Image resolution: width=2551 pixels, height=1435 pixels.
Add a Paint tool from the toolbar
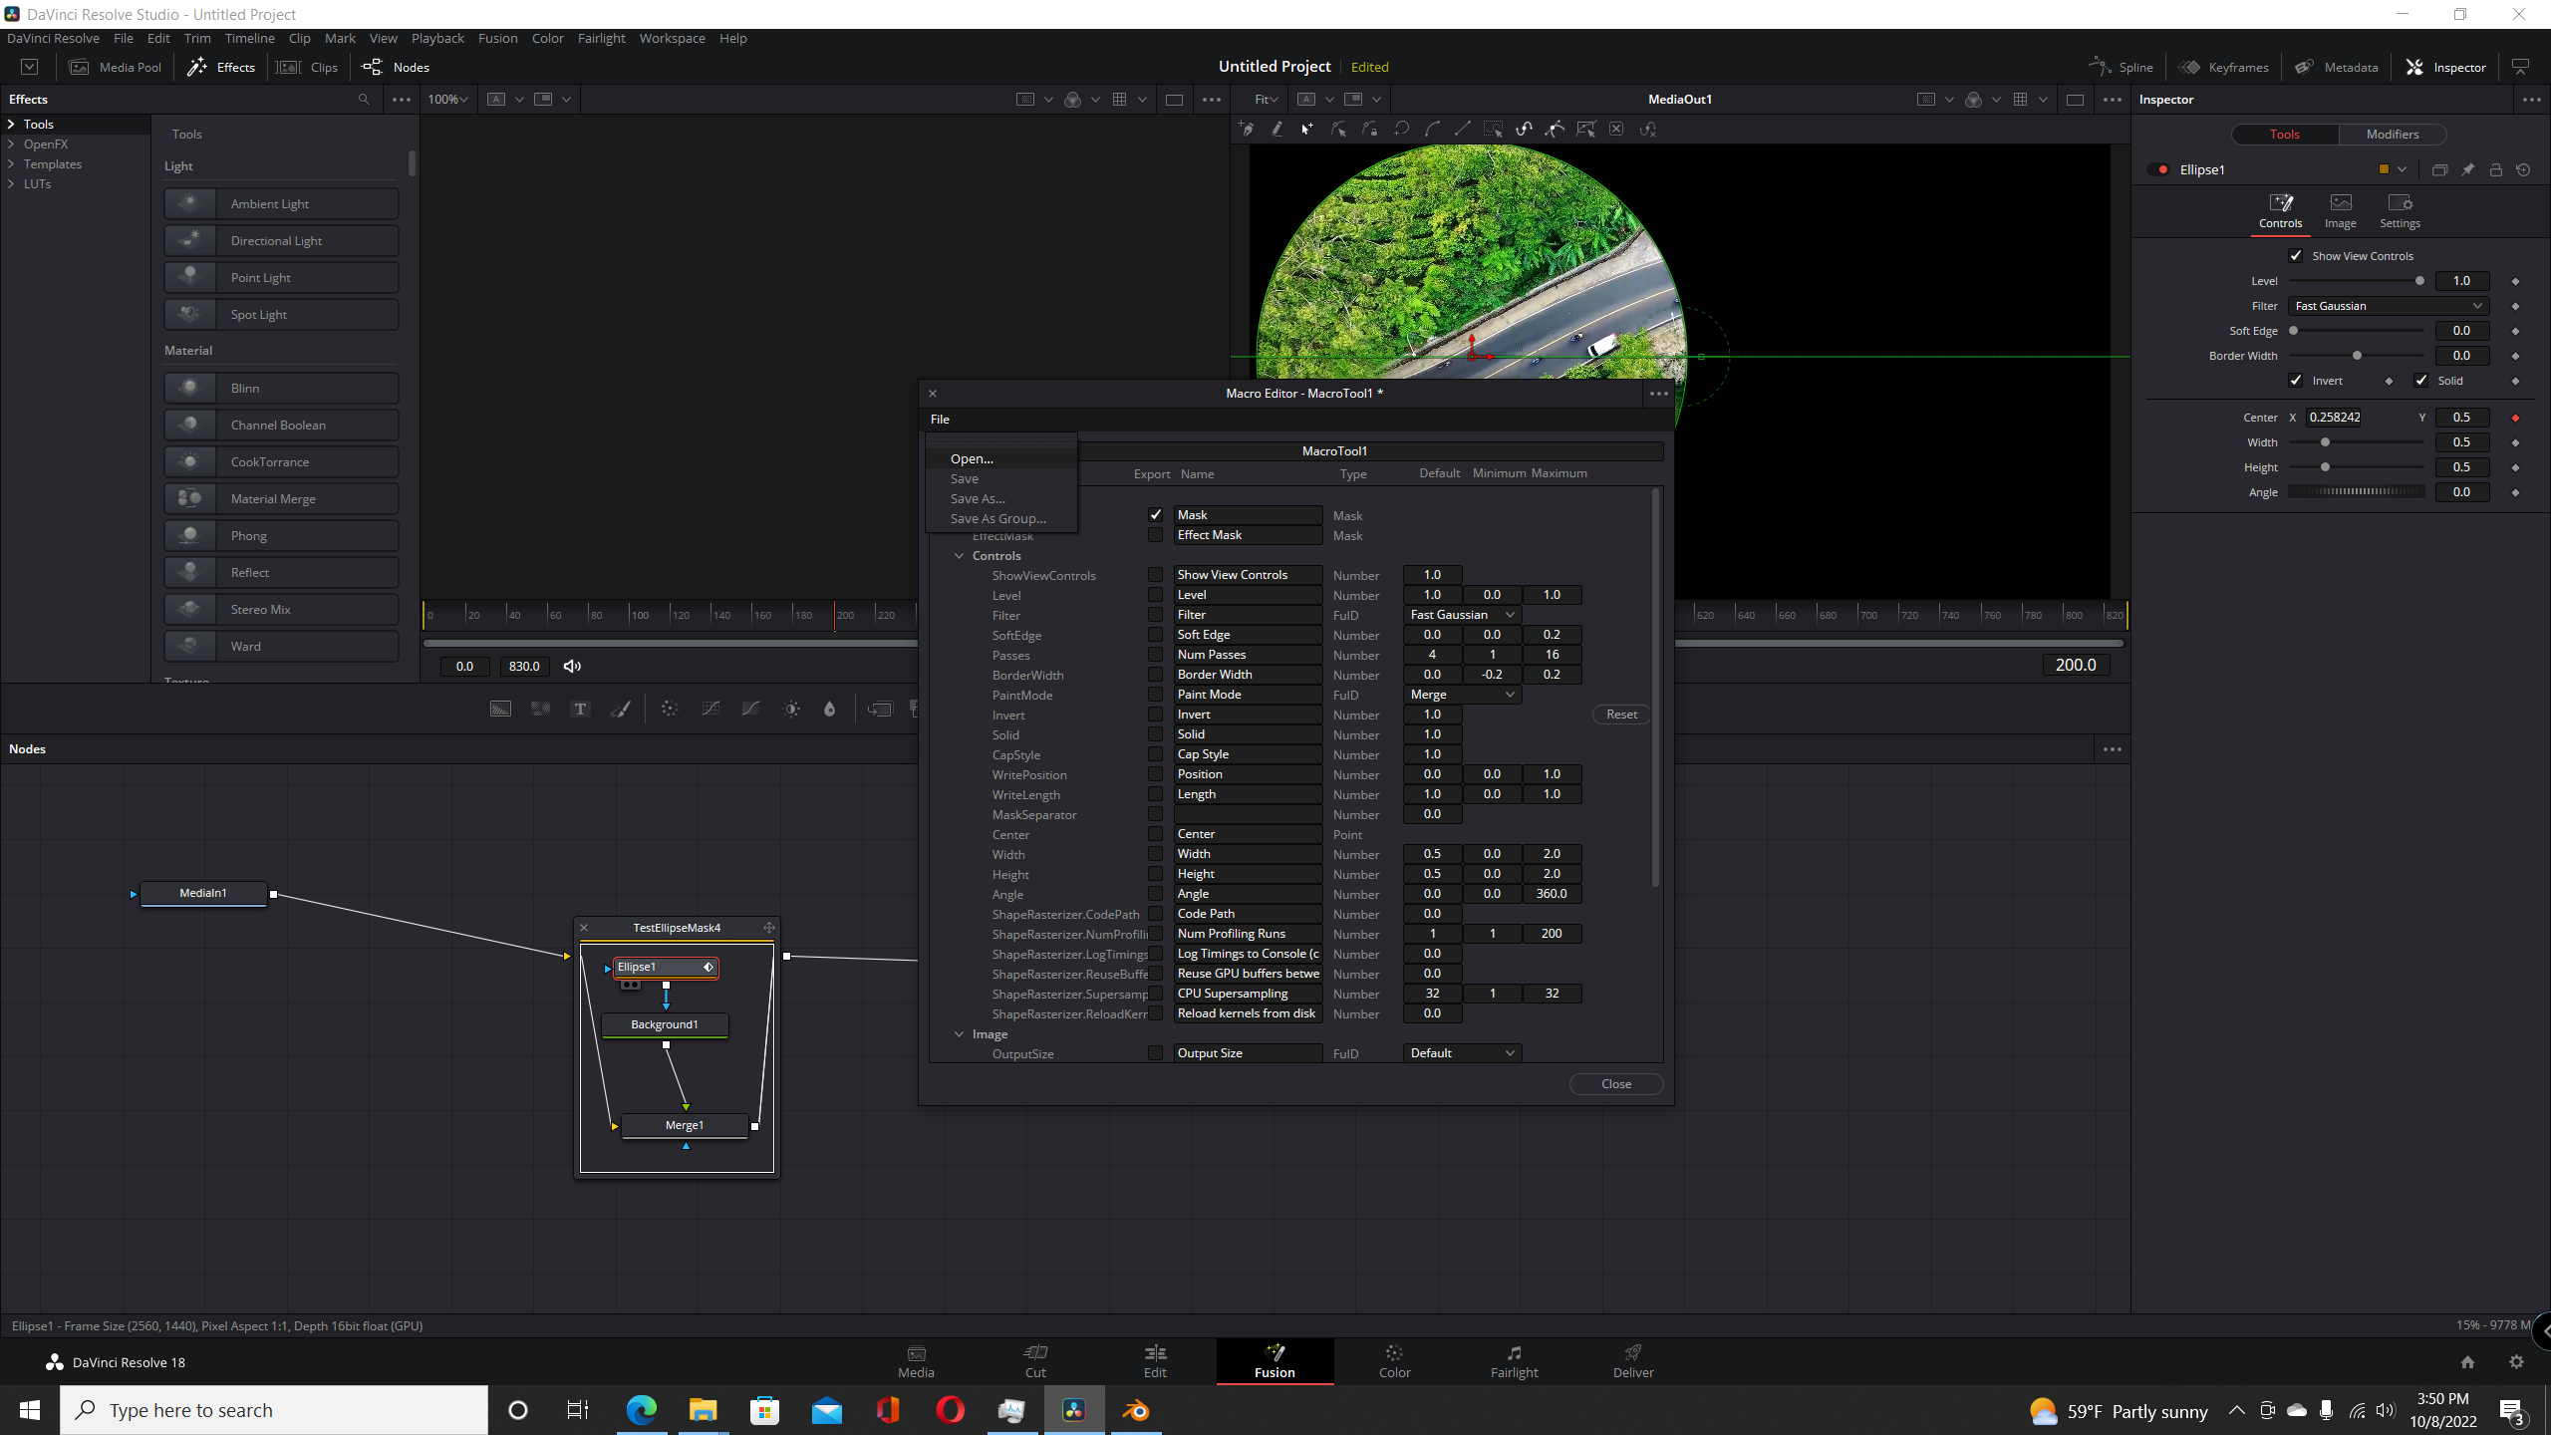pos(620,710)
